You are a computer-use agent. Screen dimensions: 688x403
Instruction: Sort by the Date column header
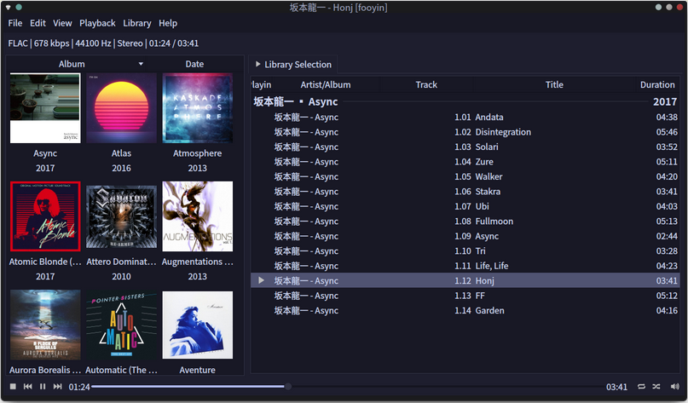point(194,64)
